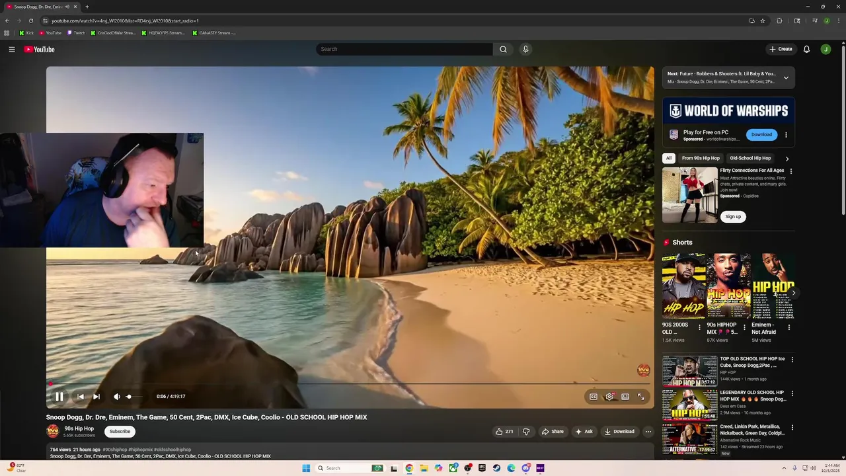Adjust the player volume slider
Screen dimensions: 846x476
[134, 397]
